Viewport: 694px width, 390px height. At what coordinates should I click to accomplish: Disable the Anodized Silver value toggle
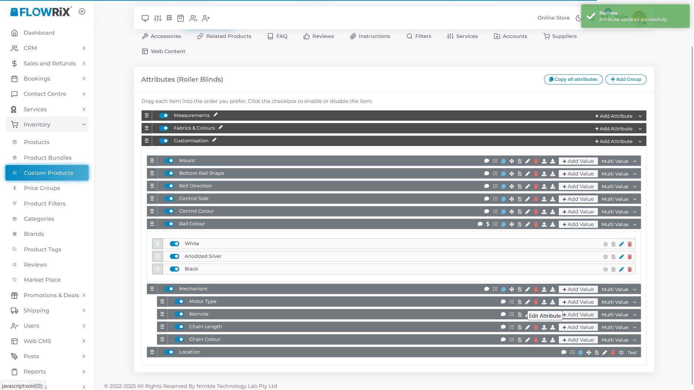point(175,256)
